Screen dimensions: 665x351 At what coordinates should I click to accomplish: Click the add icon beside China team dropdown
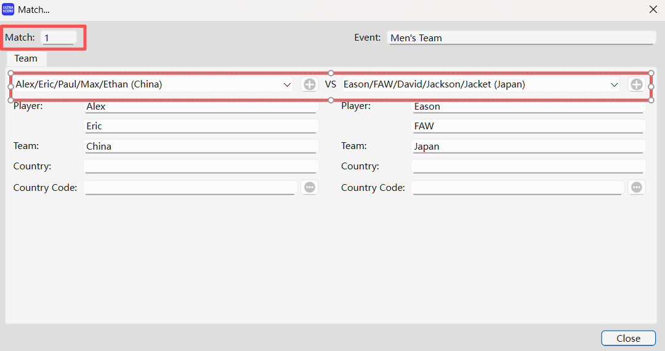click(309, 84)
